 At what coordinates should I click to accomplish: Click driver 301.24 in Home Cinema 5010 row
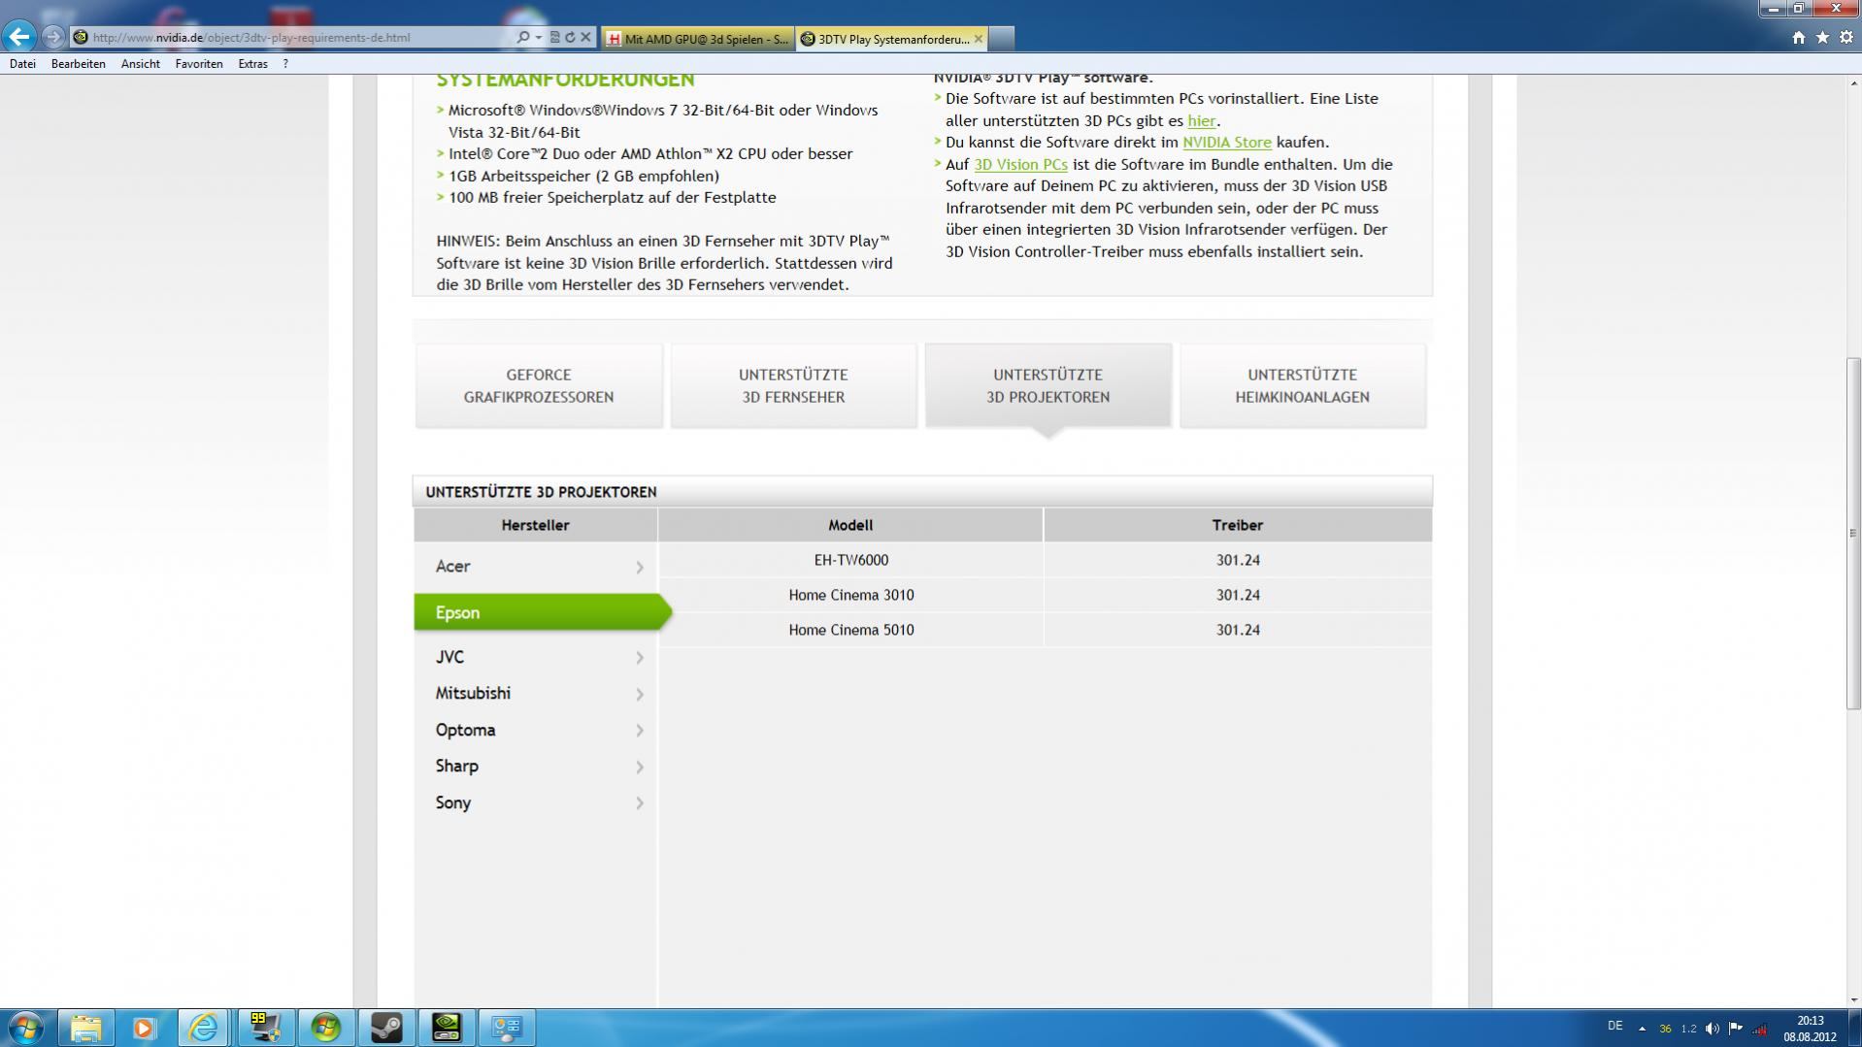(1238, 630)
